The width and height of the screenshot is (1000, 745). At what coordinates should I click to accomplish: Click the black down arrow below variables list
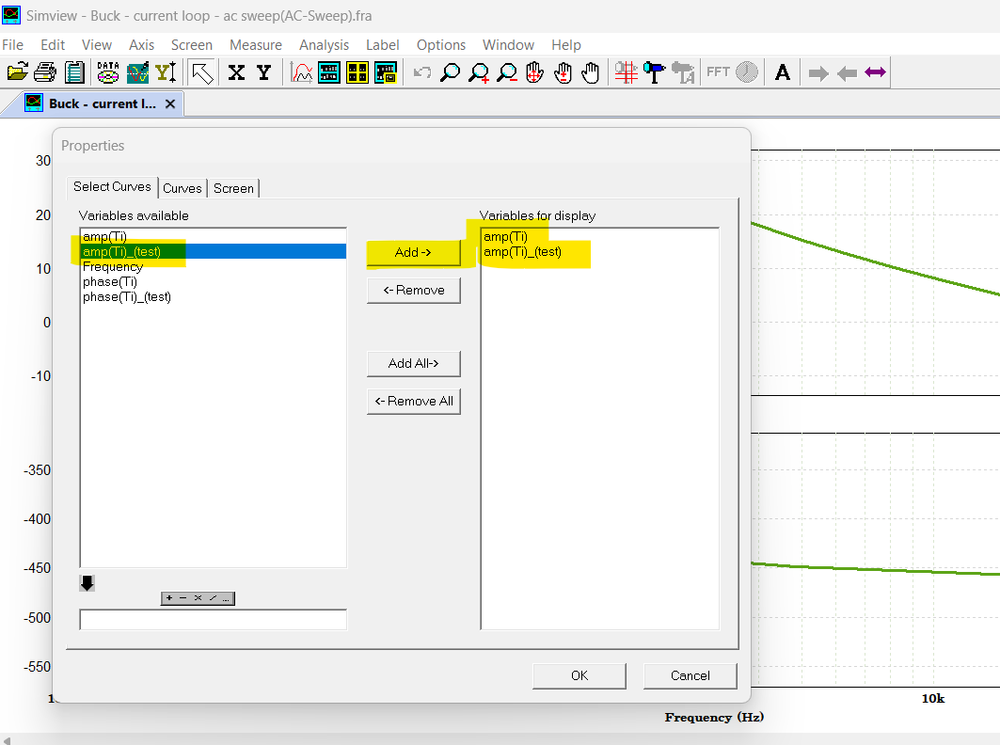(87, 583)
